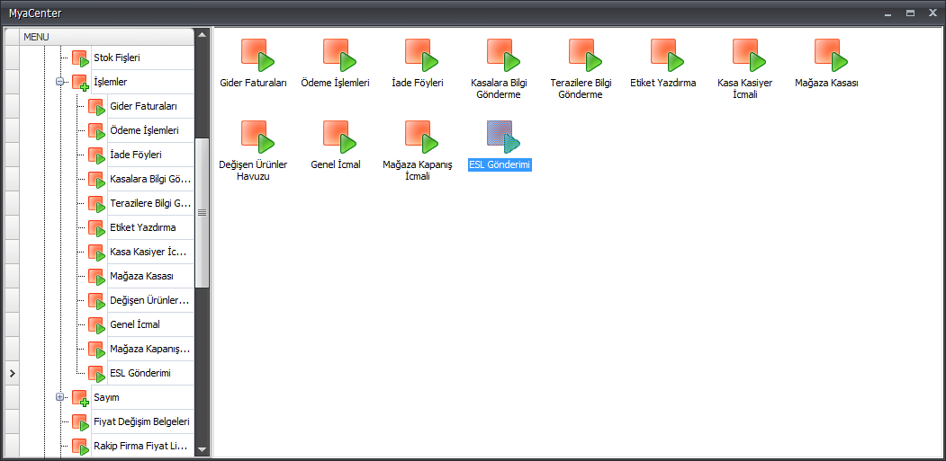The height and width of the screenshot is (461, 946).
Task: Expand the Sayım tree node
Action: tap(59, 397)
